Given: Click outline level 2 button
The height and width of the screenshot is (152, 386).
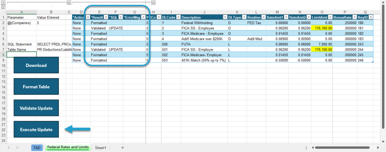Looking at the screenshot, I should point(3,7).
